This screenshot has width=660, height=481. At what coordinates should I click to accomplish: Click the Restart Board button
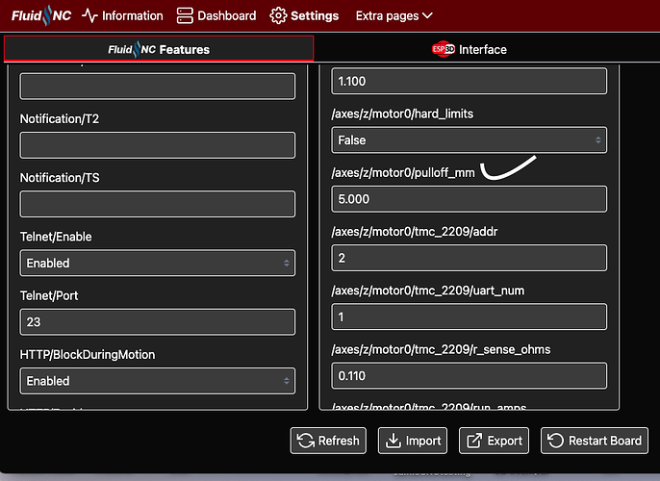[594, 441]
